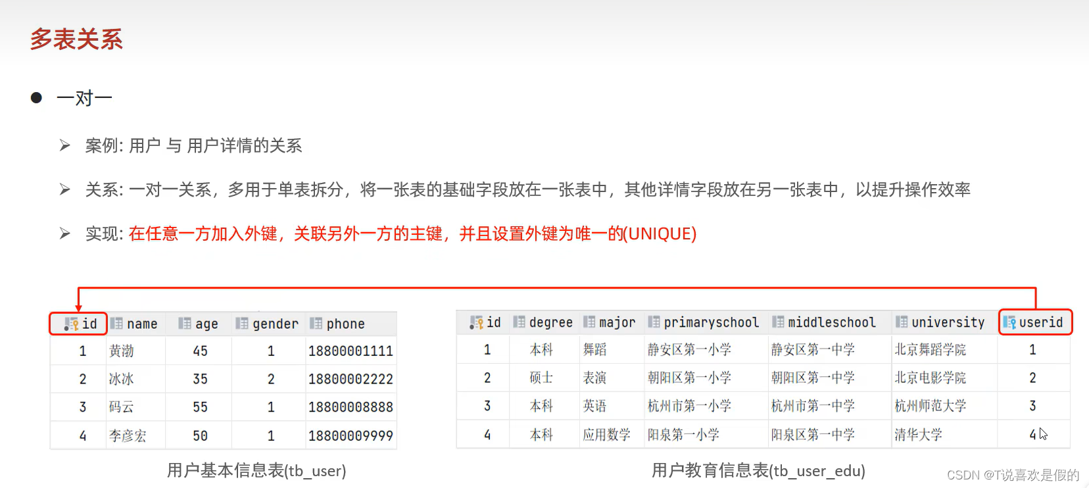Click the column icon beside degree header
1089x488 pixels.
[519, 322]
